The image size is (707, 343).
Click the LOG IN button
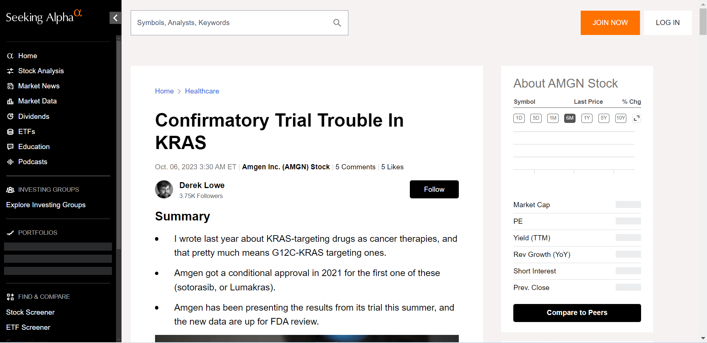pyautogui.click(x=668, y=23)
